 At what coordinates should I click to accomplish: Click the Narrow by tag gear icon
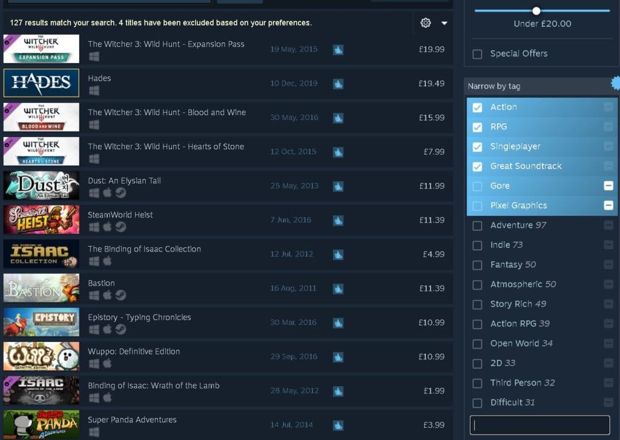(x=616, y=84)
